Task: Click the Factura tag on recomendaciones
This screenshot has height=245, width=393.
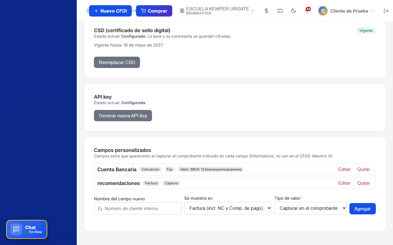Action: coord(151,183)
